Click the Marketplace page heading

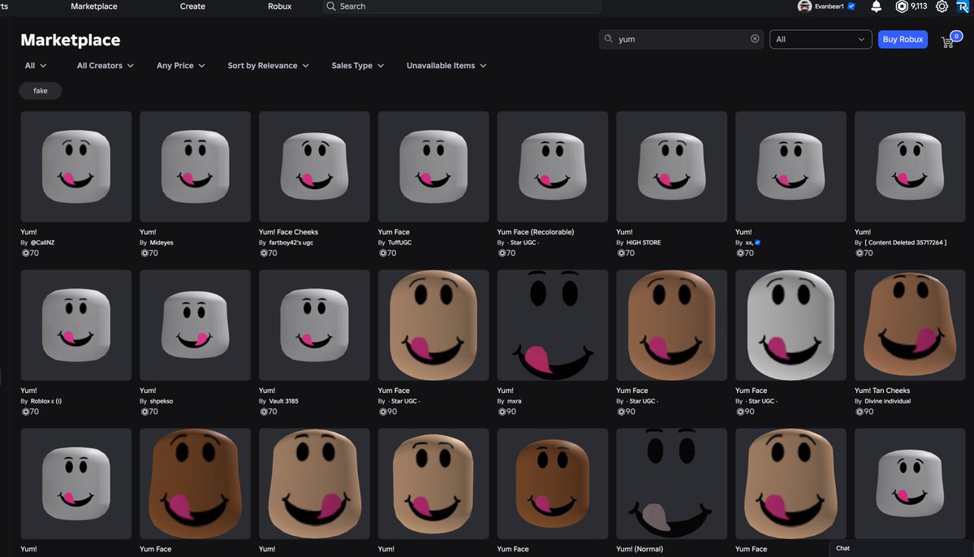tap(70, 40)
